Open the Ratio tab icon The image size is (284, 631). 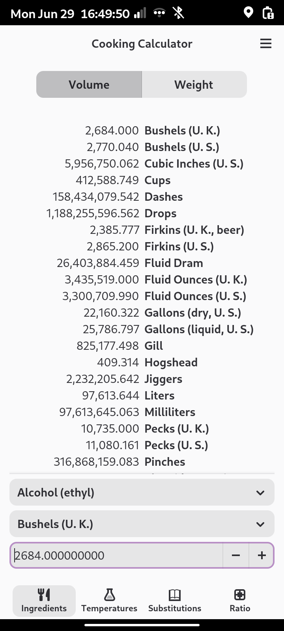pos(240,594)
